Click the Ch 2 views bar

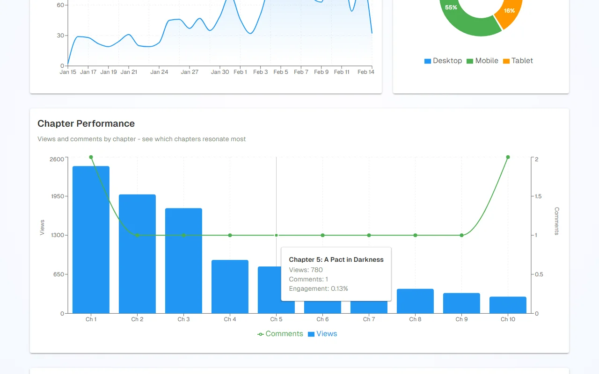(137, 253)
